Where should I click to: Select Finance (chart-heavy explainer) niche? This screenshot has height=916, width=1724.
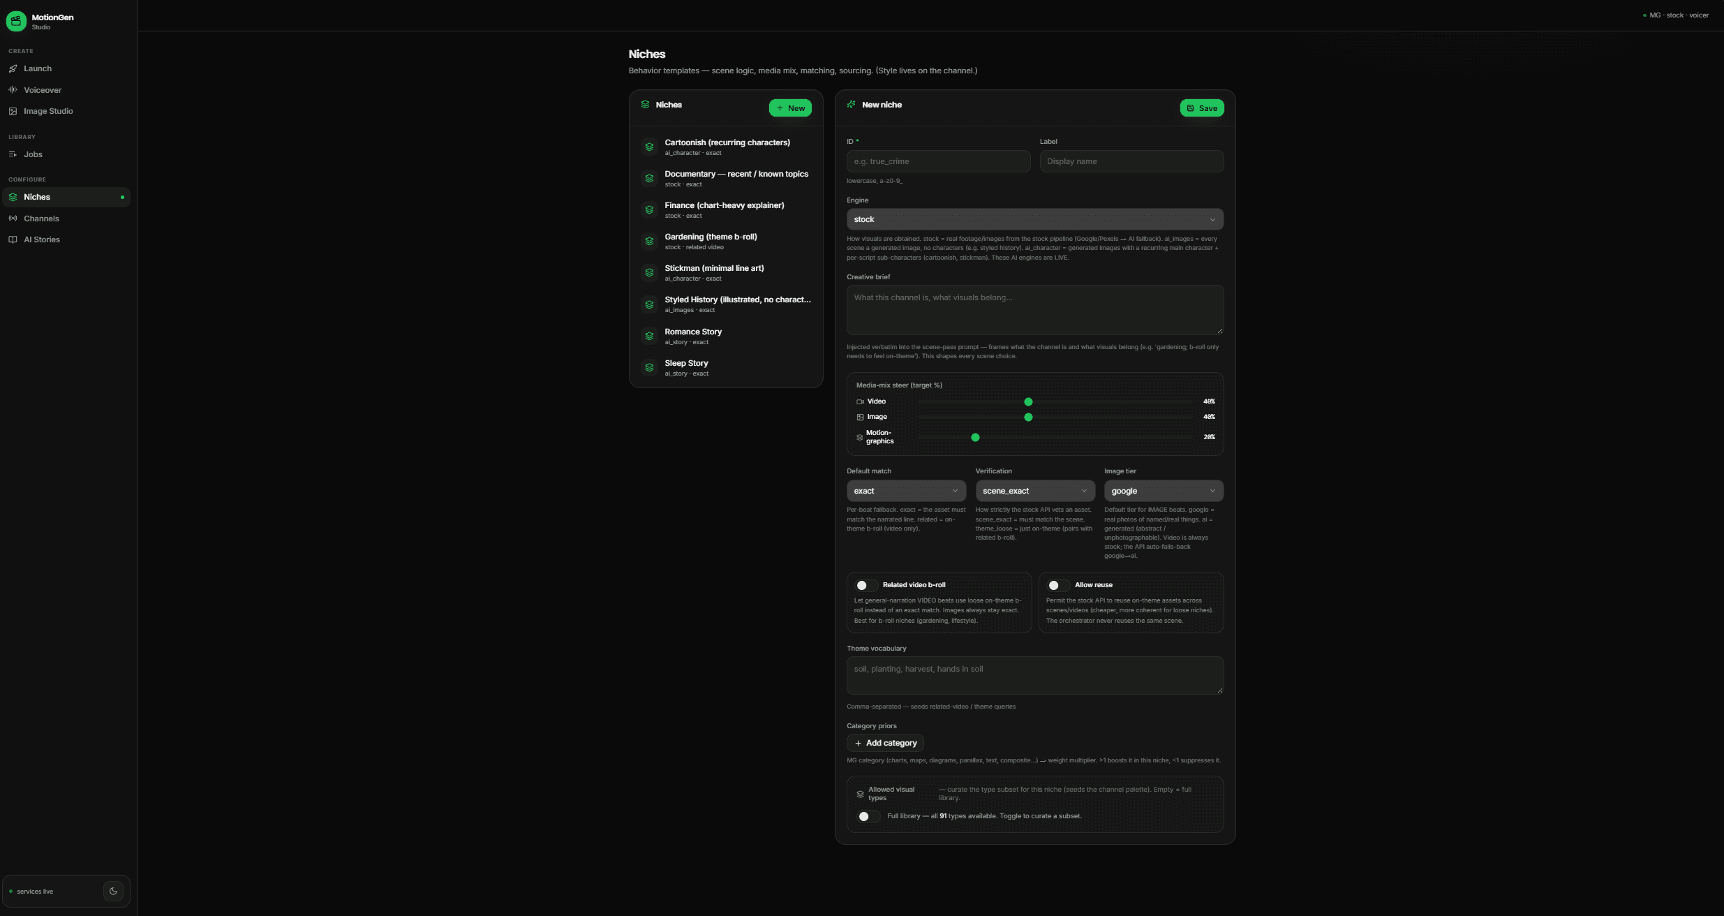click(x=726, y=209)
